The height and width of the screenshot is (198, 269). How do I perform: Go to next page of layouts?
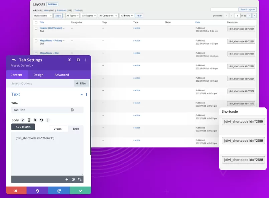(249, 16)
